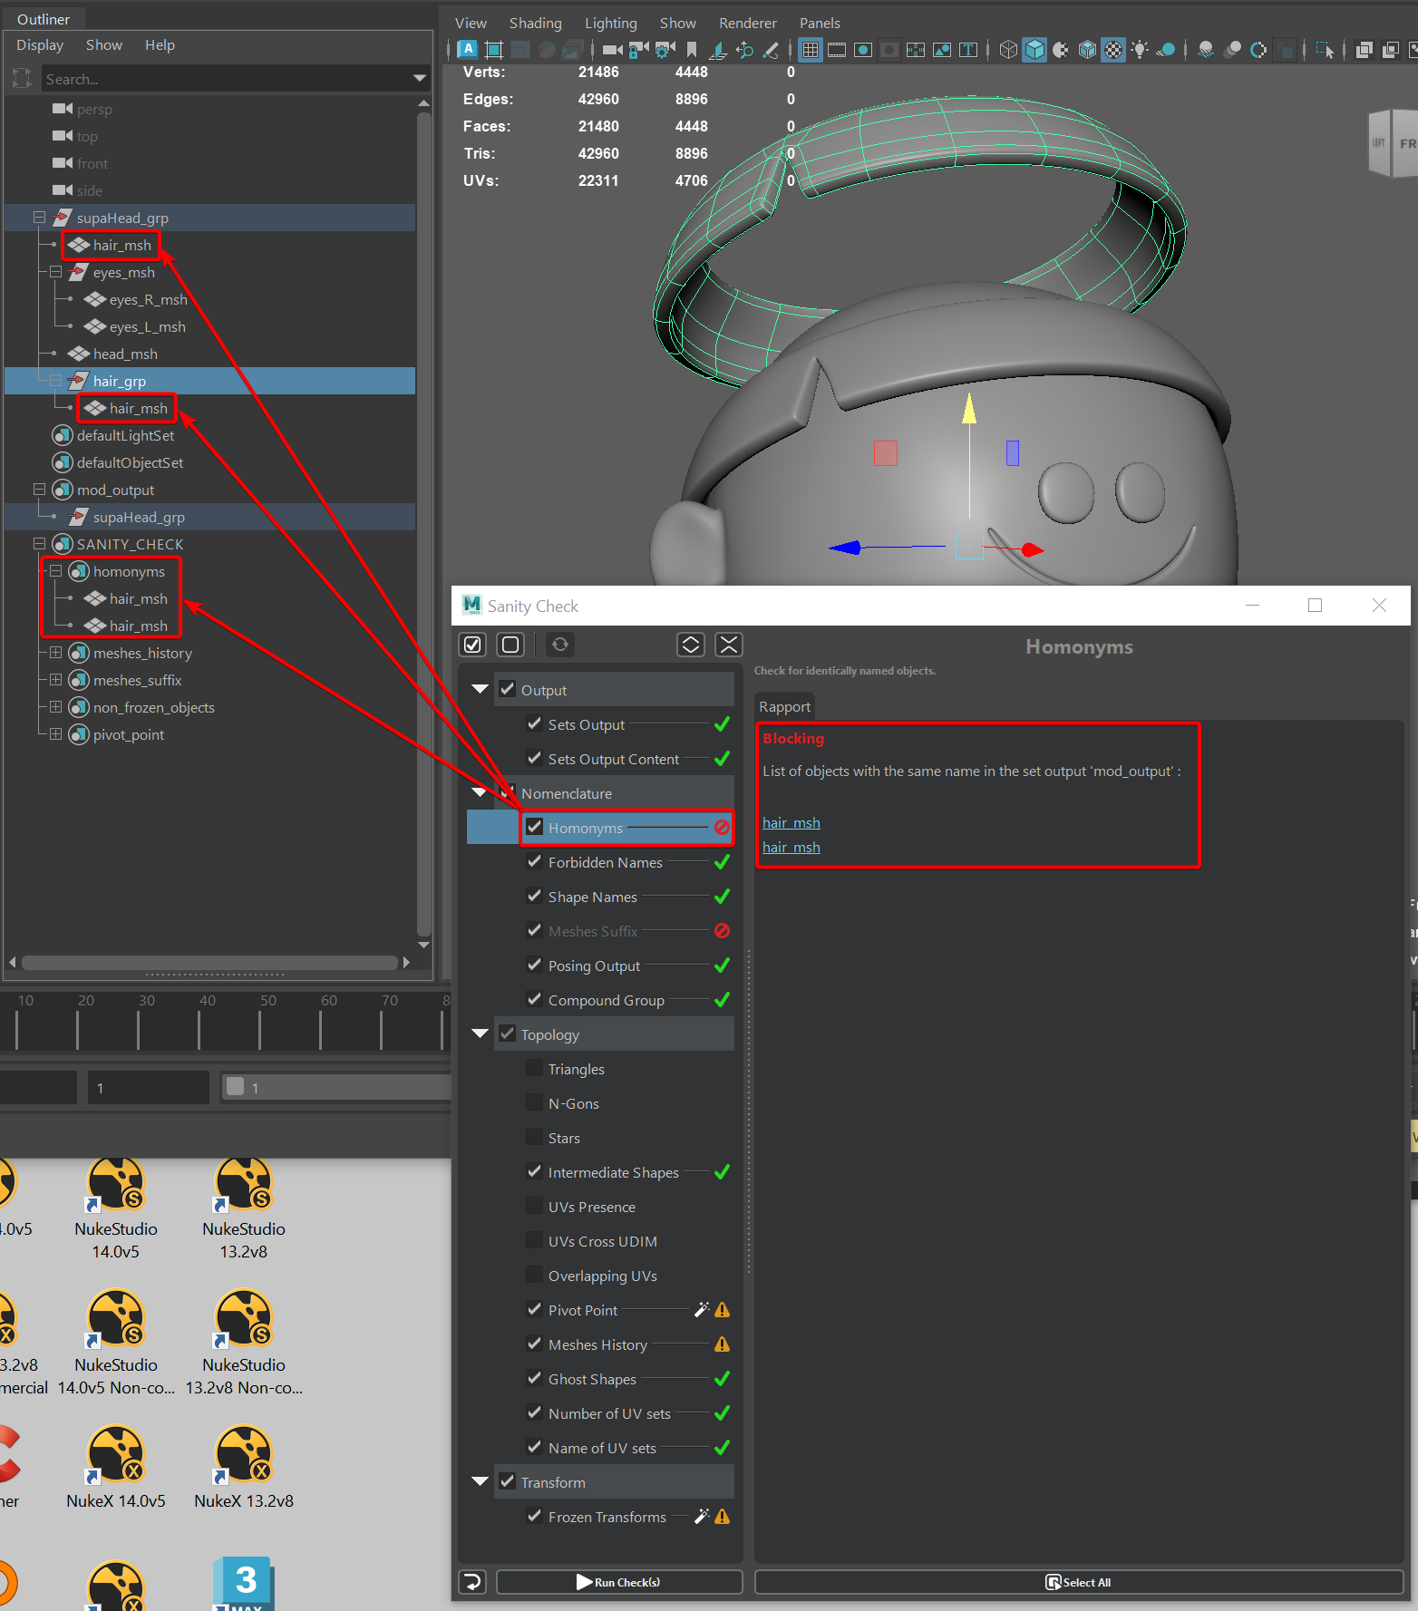Image resolution: width=1418 pixels, height=1611 pixels.
Task: Open Camera Attributes gear-camera icon
Action: tap(665, 50)
